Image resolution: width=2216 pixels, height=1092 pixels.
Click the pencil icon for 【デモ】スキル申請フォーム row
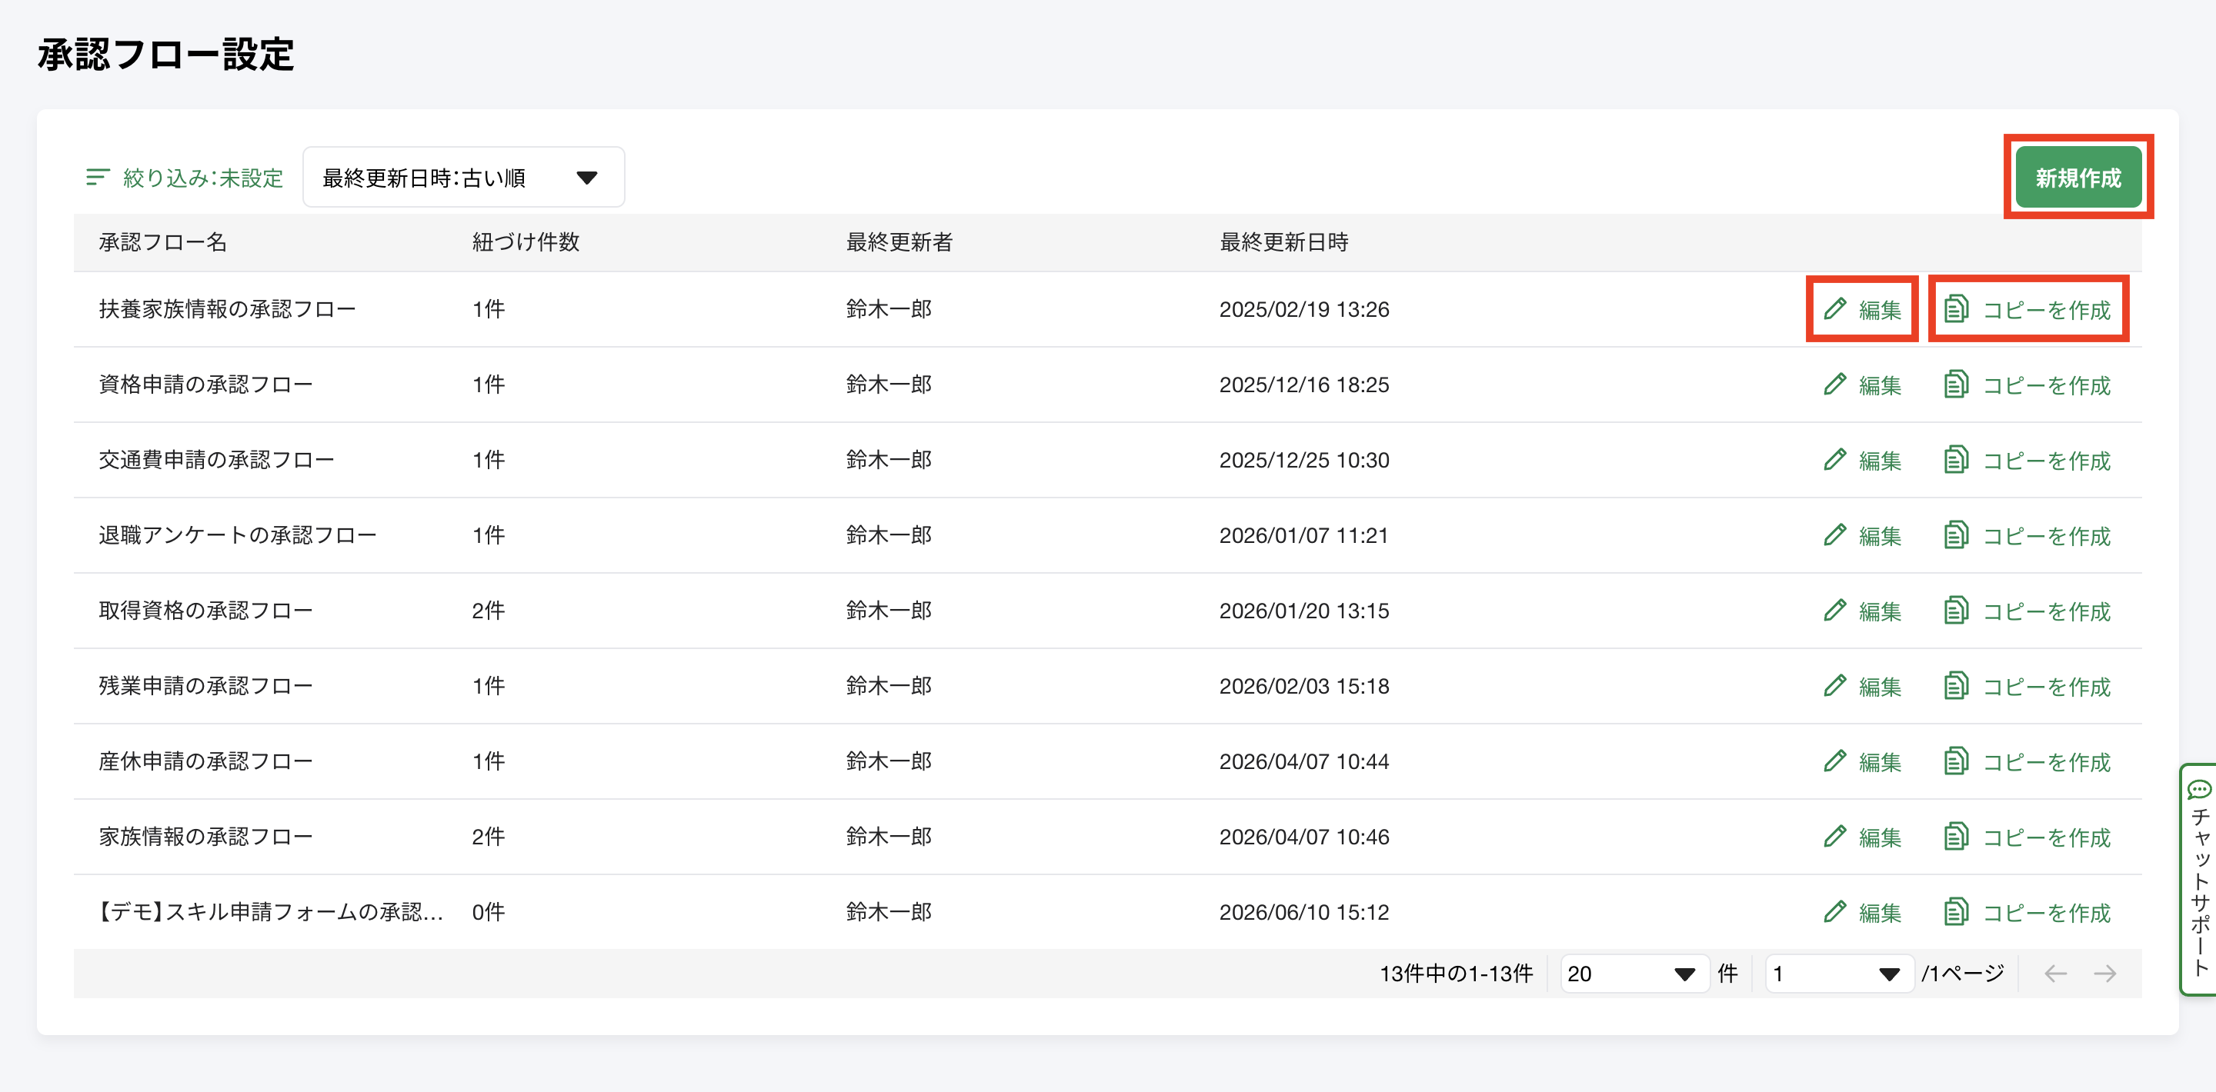coord(1835,912)
